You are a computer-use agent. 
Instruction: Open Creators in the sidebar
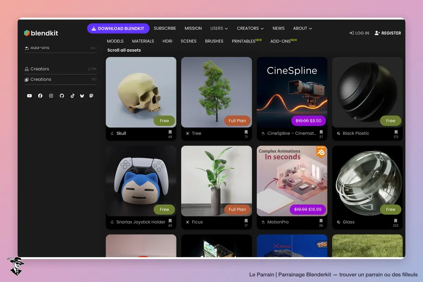[x=60, y=69]
